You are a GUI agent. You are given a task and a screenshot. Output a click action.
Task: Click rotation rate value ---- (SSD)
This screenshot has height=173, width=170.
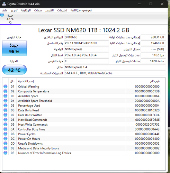click(153, 49)
